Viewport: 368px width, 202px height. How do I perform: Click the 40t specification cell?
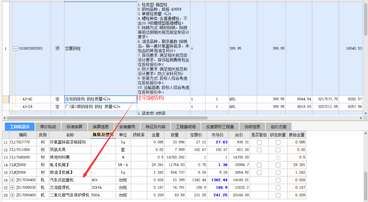point(103,180)
